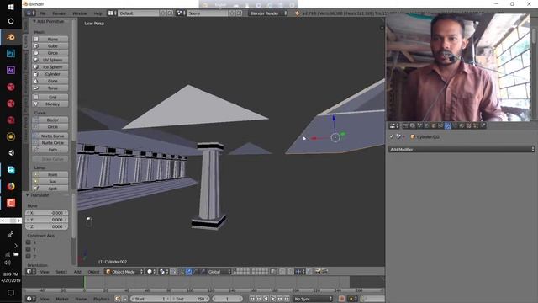The width and height of the screenshot is (538, 303).
Task: Delete the Default screen layout
Action: [x=170, y=13]
